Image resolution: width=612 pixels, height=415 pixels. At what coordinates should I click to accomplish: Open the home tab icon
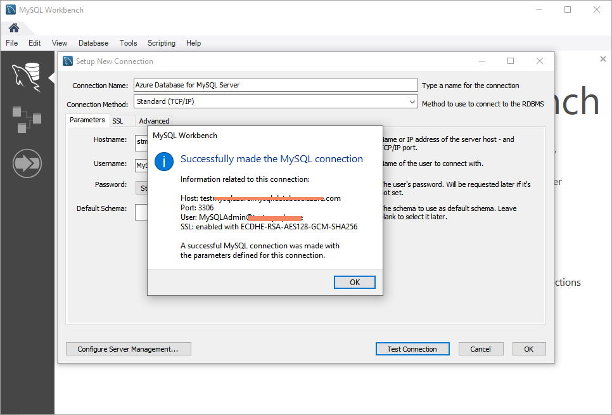[x=13, y=28]
